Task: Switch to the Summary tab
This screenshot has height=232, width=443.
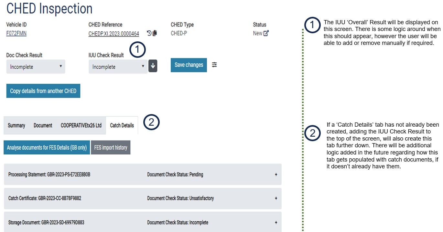Action: coord(16,125)
